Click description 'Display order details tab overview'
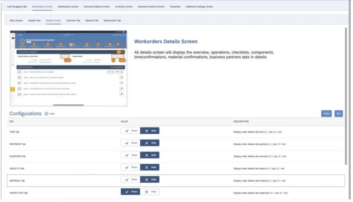 (x=260, y=156)
